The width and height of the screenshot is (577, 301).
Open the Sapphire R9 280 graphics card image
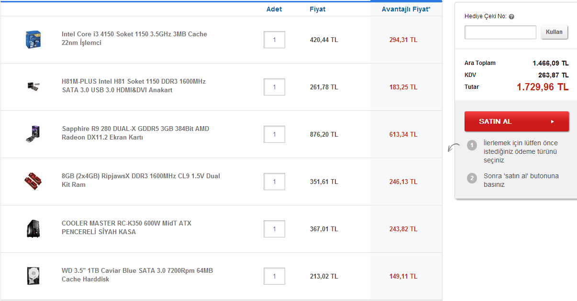pos(33,134)
